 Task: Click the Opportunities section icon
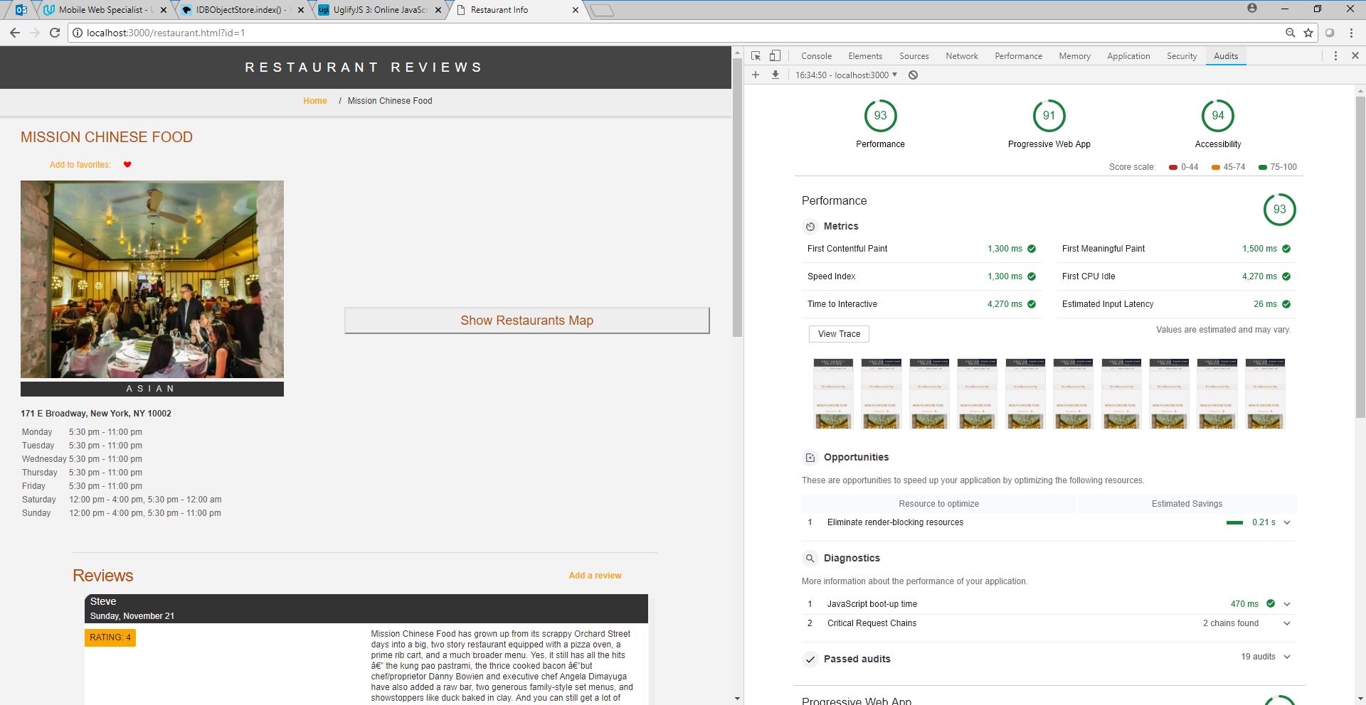pyautogui.click(x=810, y=458)
